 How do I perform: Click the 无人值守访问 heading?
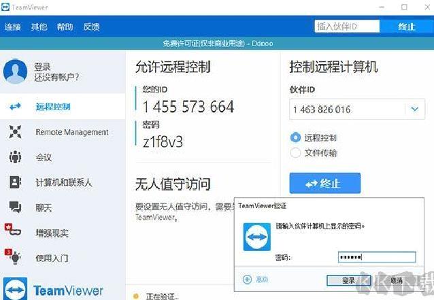point(173,184)
